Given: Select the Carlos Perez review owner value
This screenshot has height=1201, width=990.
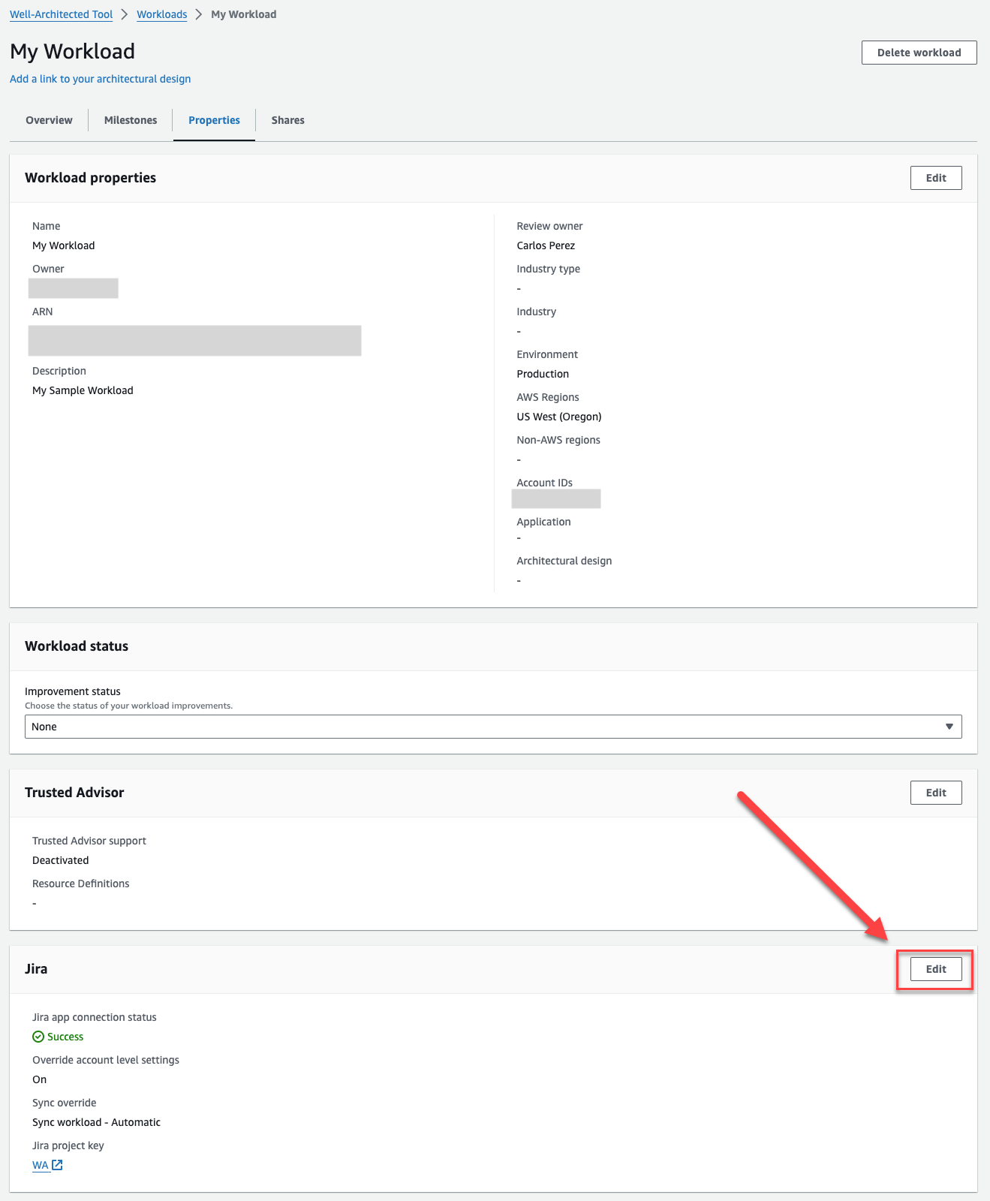Looking at the screenshot, I should point(546,245).
